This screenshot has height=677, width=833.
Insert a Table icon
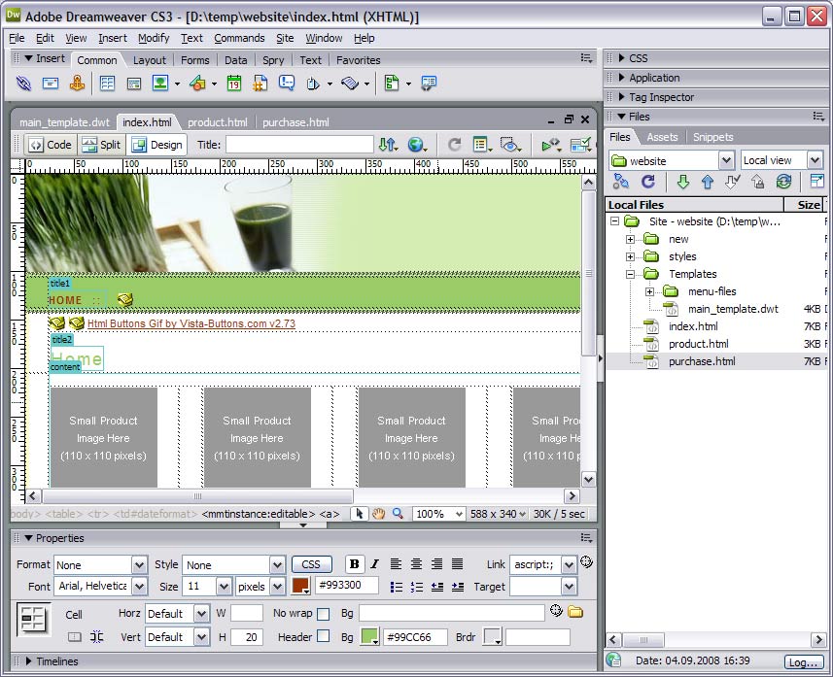(107, 84)
